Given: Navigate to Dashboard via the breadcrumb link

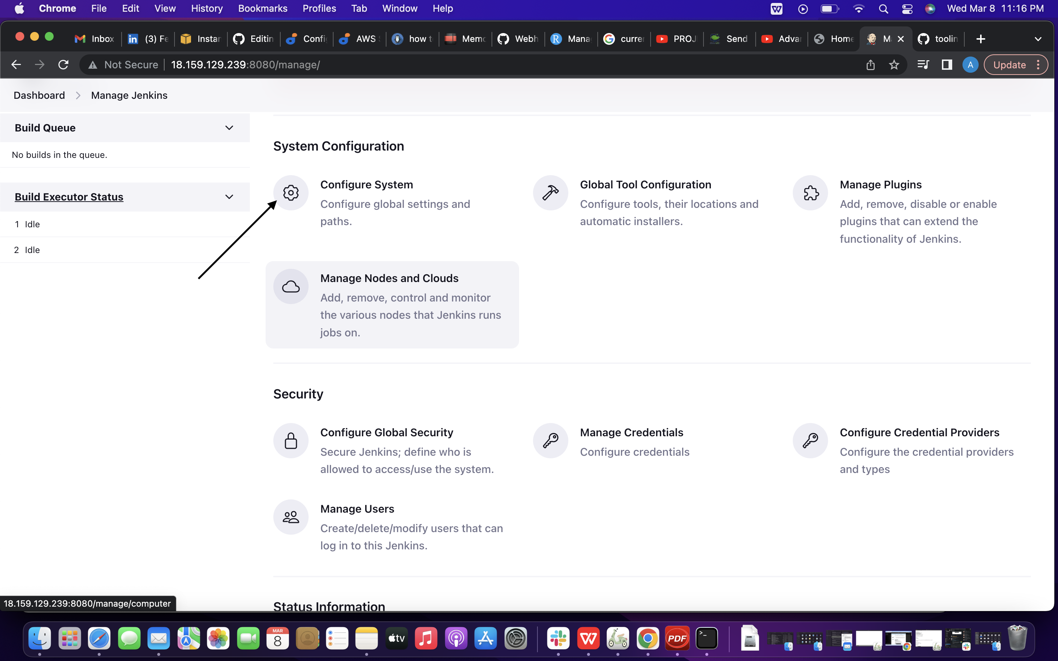Looking at the screenshot, I should pos(39,95).
